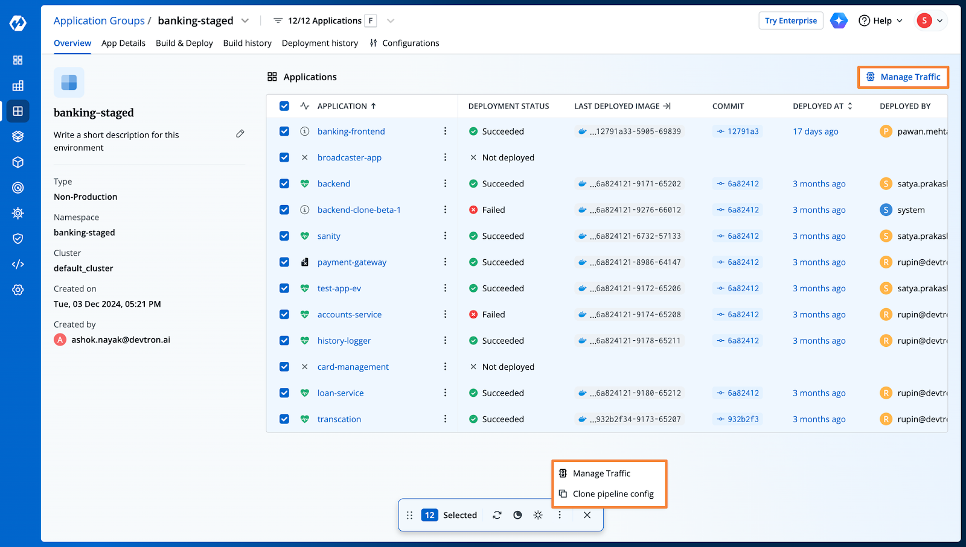Open the backend-clone-beta-1 application link
The image size is (966, 547).
tap(359, 210)
